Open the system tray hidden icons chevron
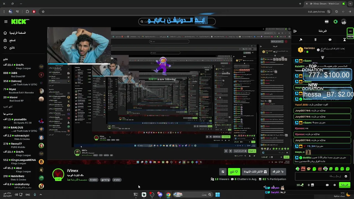The image size is (354, 199). tap(41, 195)
